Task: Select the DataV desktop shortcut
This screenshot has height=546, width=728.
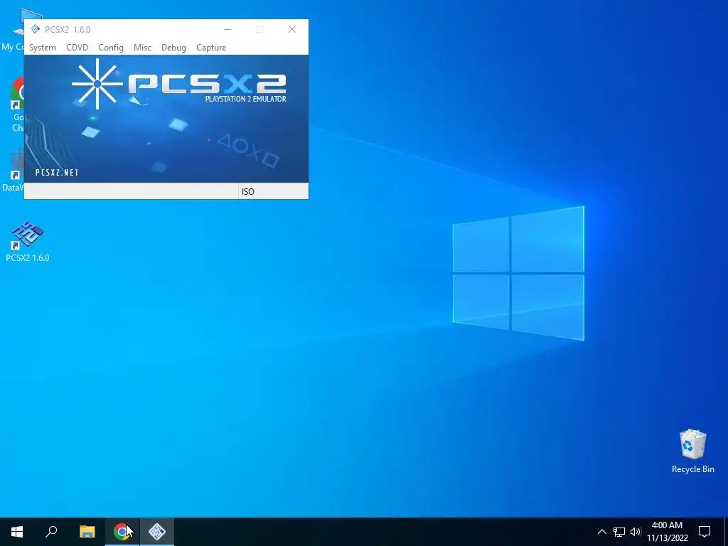Action: [x=14, y=170]
